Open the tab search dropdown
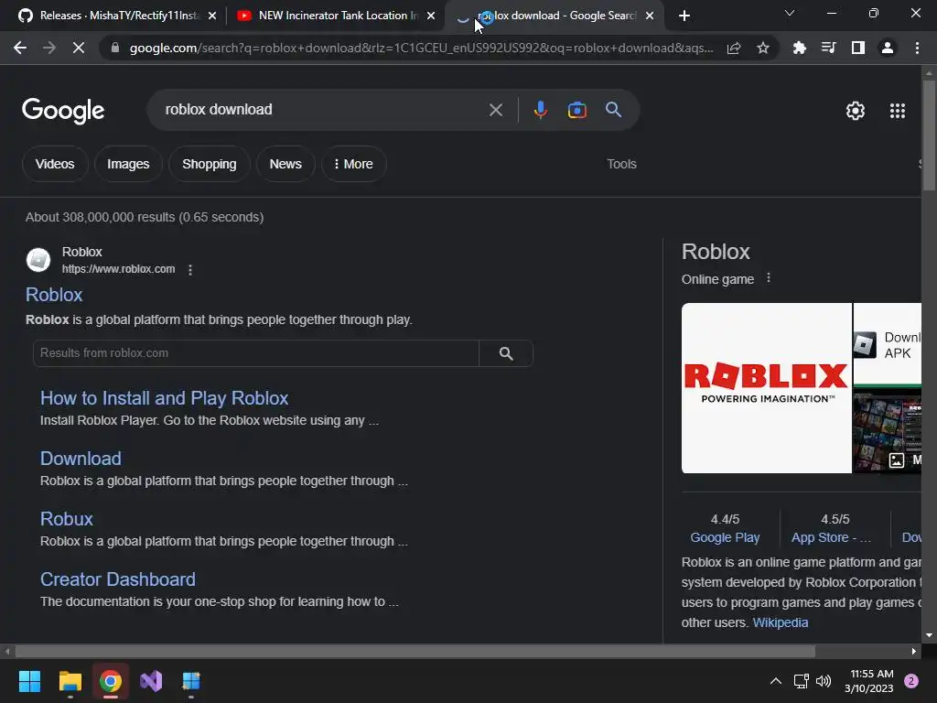This screenshot has width=937, height=703. coord(790,13)
